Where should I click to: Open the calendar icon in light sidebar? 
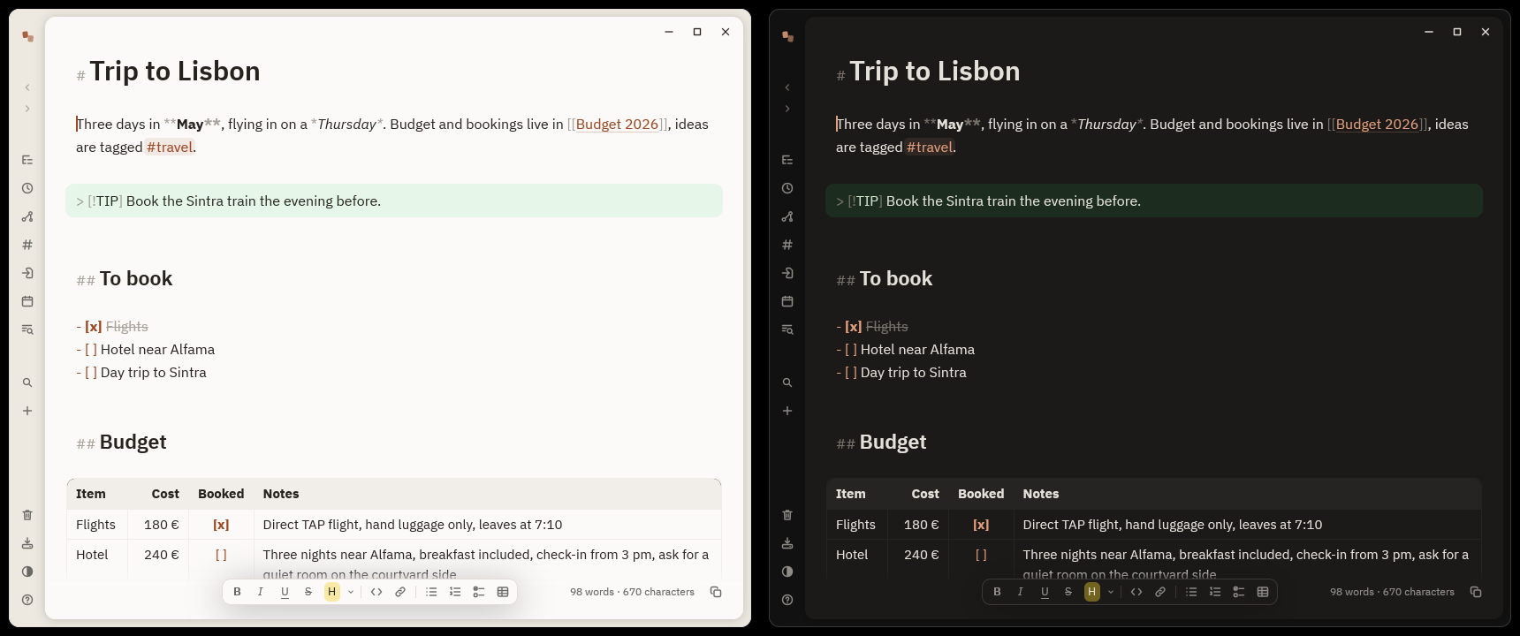tap(27, 301)
